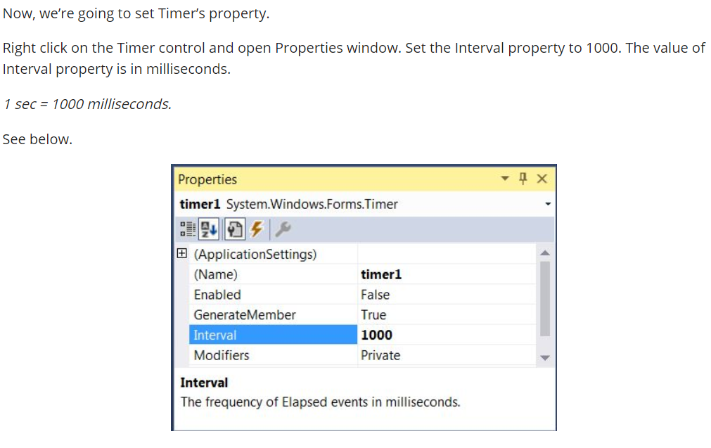The height and width of the screenshot is (448, 711).
Task: Click the Categorized view icon
Action: pos(187,229)
